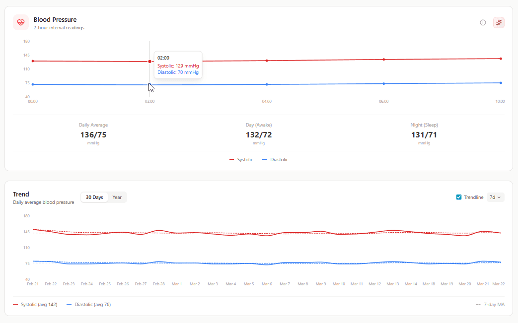Click the Night (Sleep) 131/71 reading
The image size is (518, 323).
pos(424,134)
